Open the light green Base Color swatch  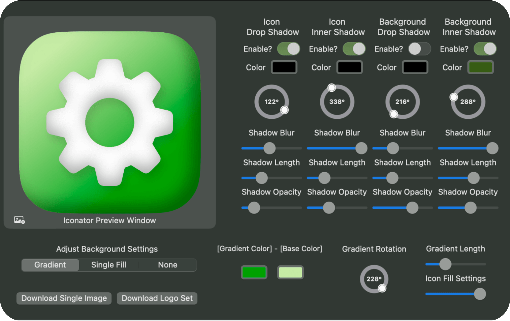(290, 272)
